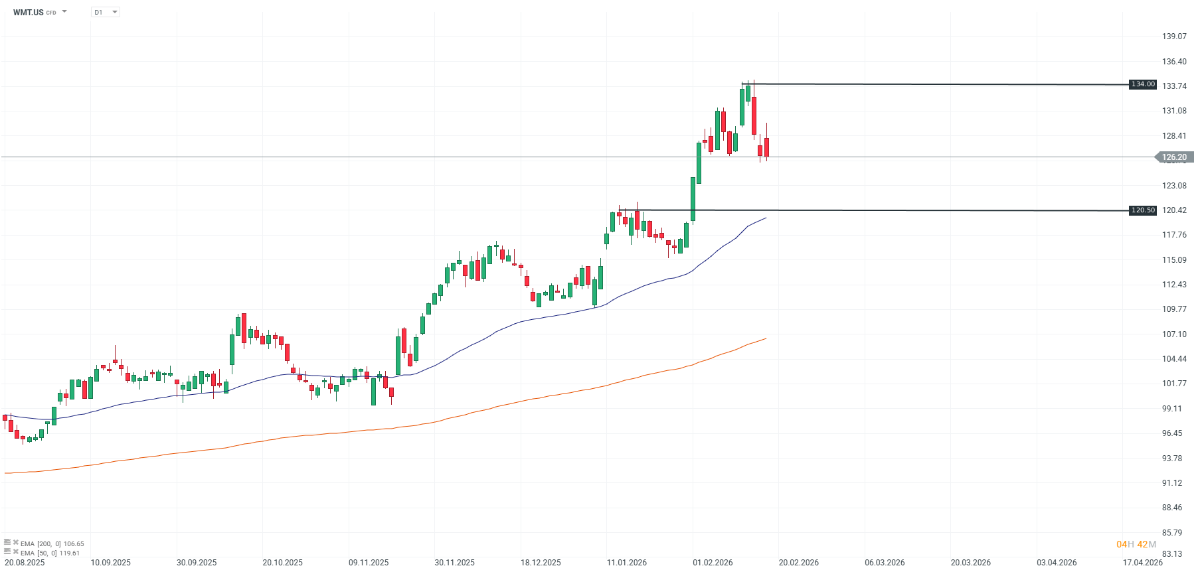Click the 20.02.2026 date on time axis
1202x574 pixels.
[x=798, y=563]
